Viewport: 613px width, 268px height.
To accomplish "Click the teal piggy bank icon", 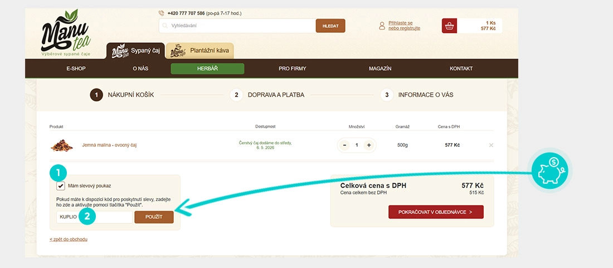I will 552,172.
